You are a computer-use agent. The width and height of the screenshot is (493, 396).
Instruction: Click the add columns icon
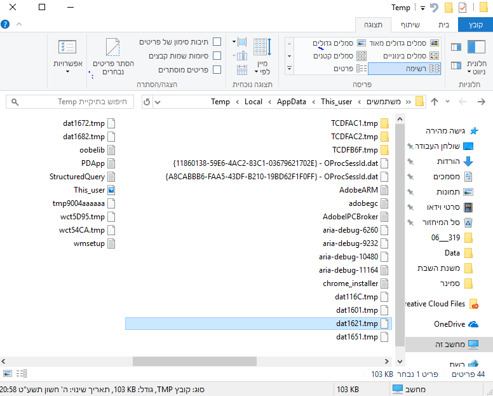240,56
